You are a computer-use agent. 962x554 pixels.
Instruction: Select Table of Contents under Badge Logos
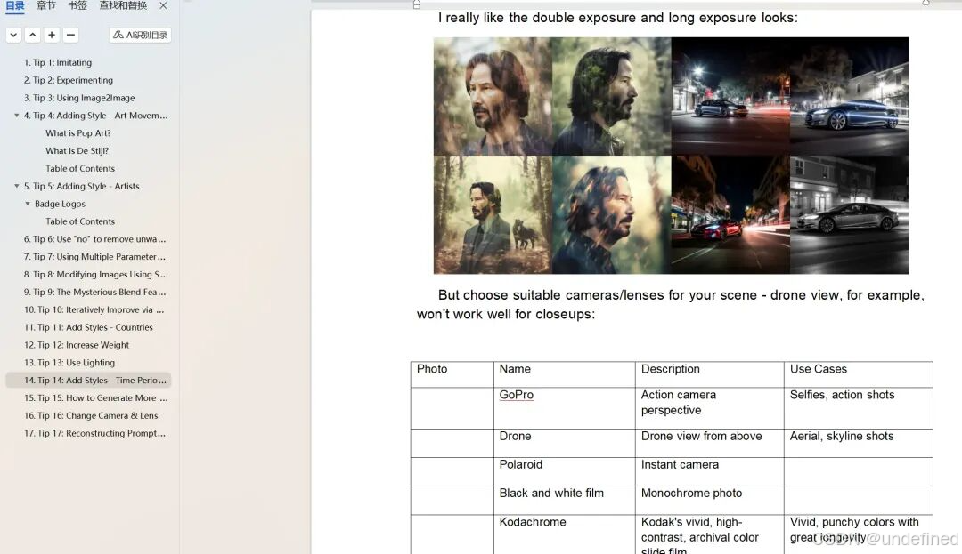[x=80, y=221]
